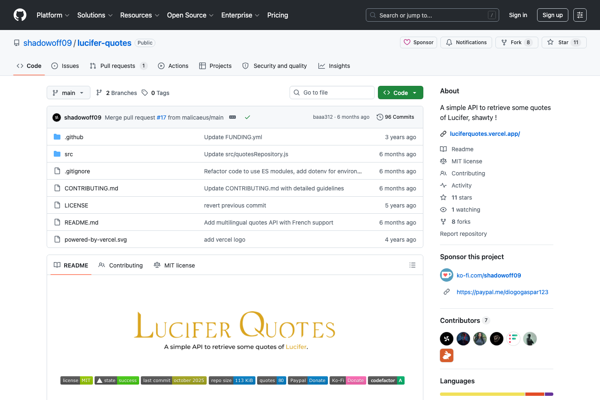This screenshot has width=600, height=400.
Task: Click the verified commit checkmark
Action: [247, 117]
